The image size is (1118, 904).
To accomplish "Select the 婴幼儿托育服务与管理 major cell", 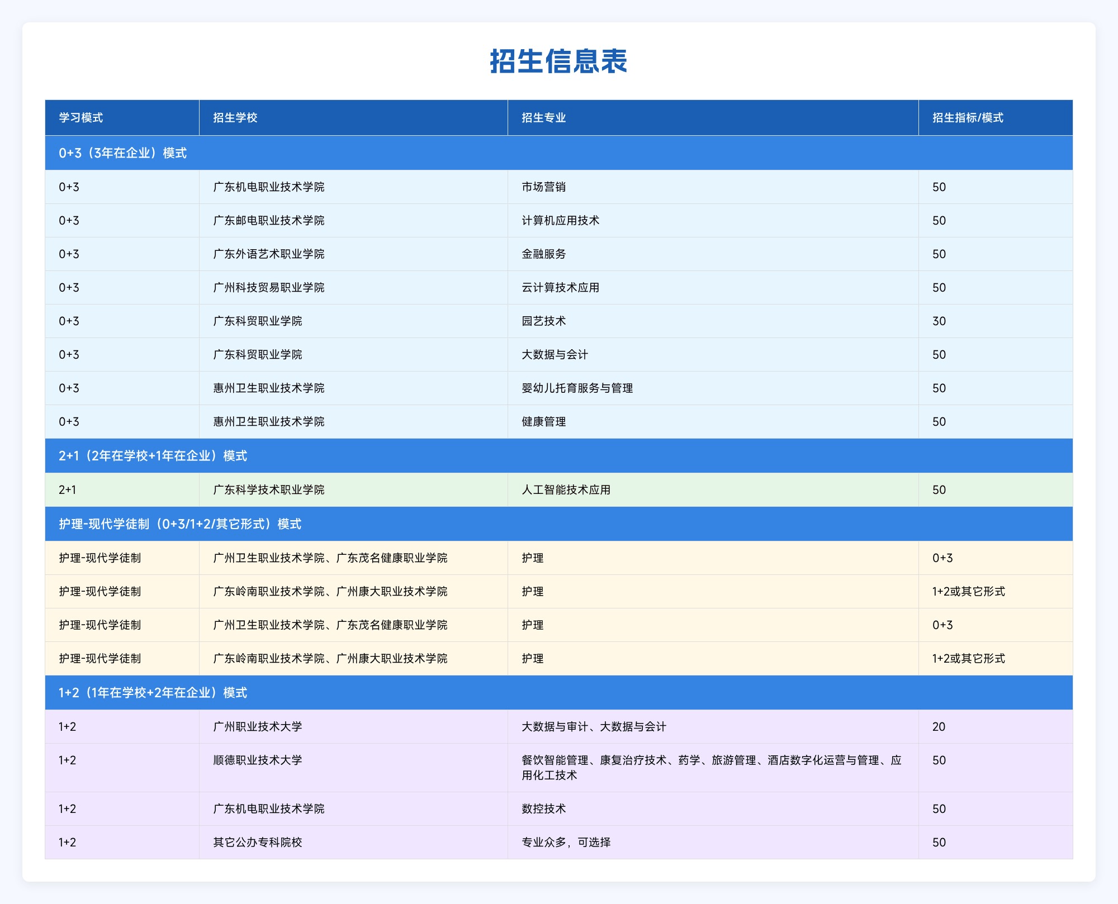I will (x=713, y=388).
